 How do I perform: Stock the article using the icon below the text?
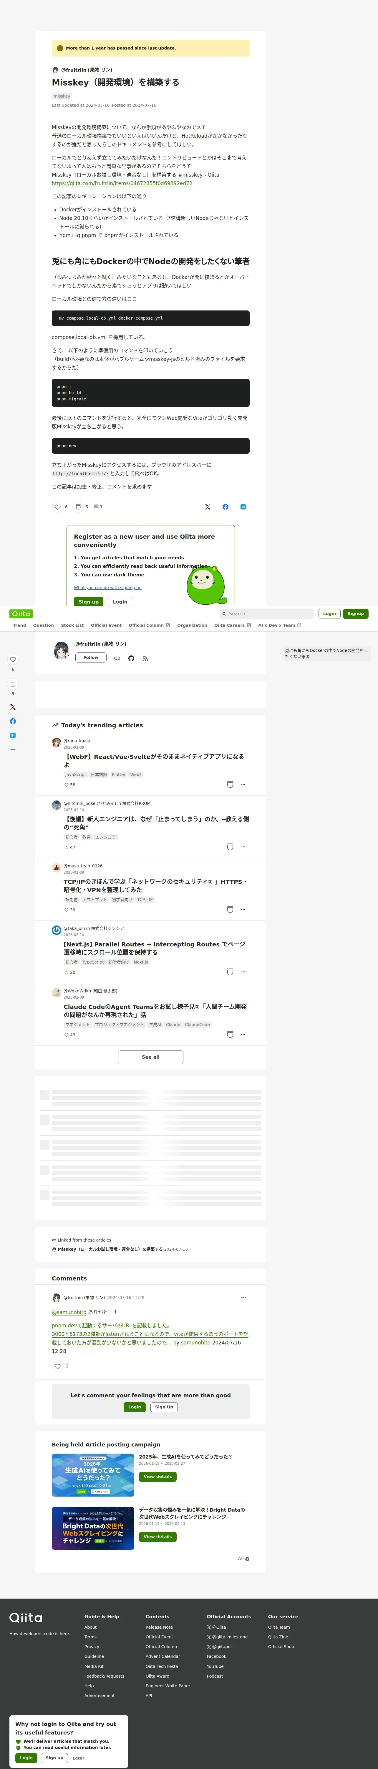click(x=78, y=507)
